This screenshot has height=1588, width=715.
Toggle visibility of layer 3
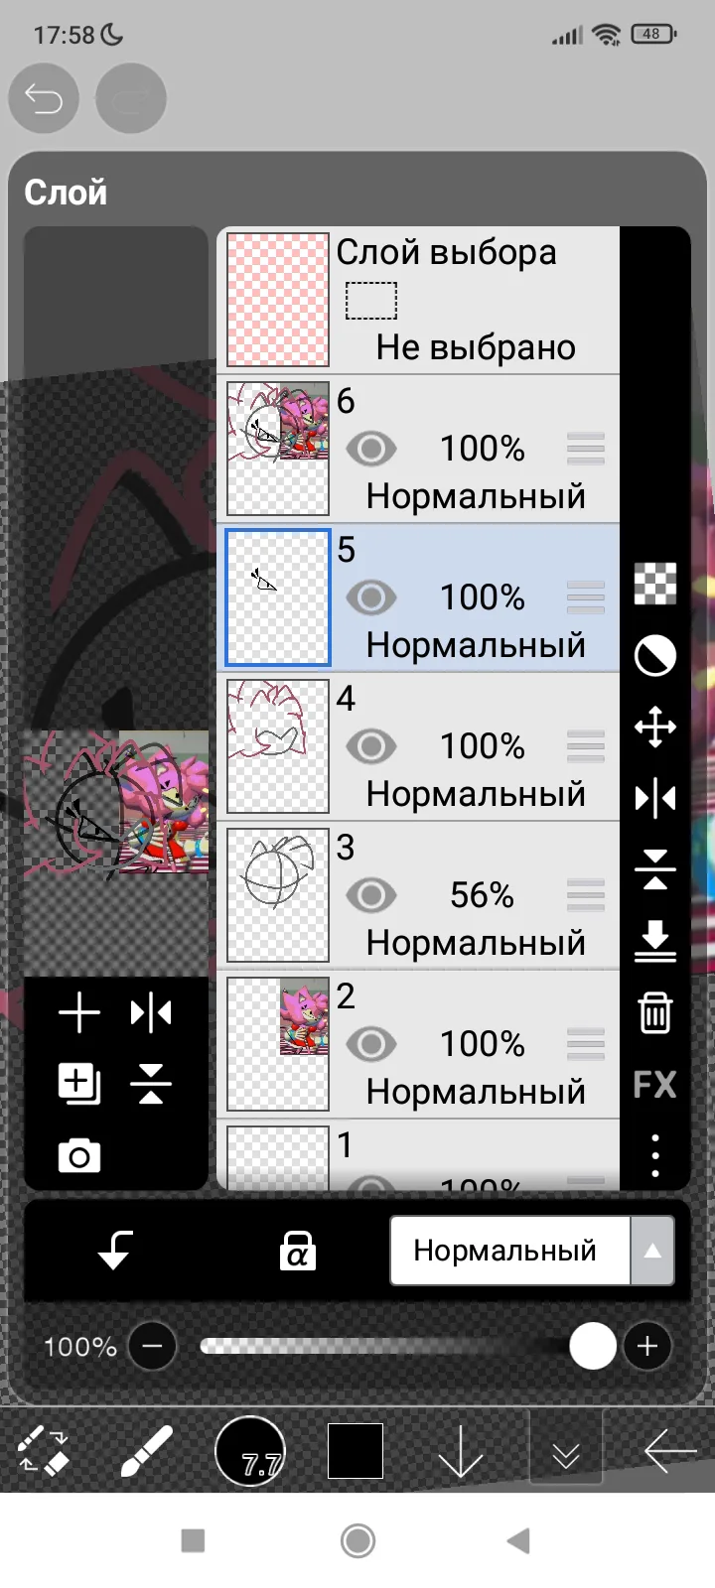(x=371, y=895)
